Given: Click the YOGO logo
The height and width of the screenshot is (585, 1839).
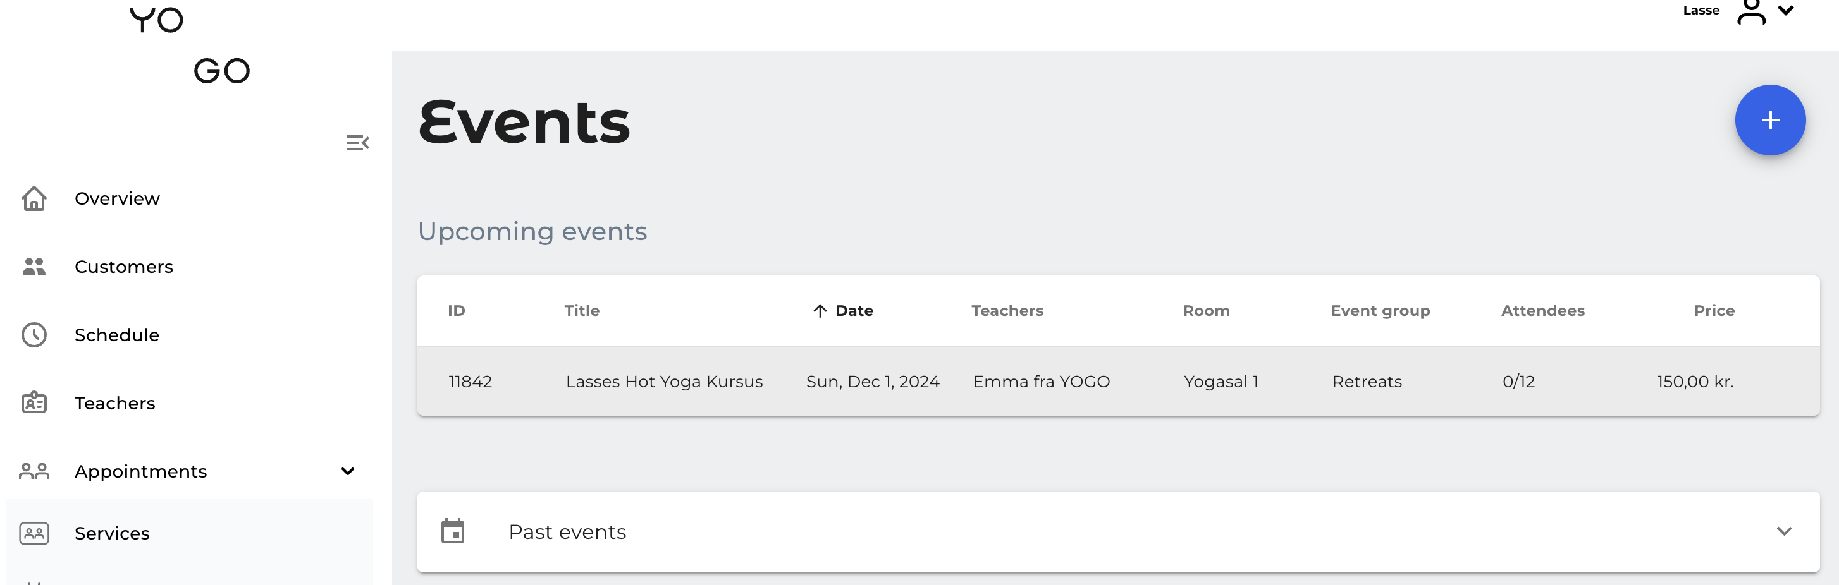Looking at the screenshot, I should (x=190, y=44).
